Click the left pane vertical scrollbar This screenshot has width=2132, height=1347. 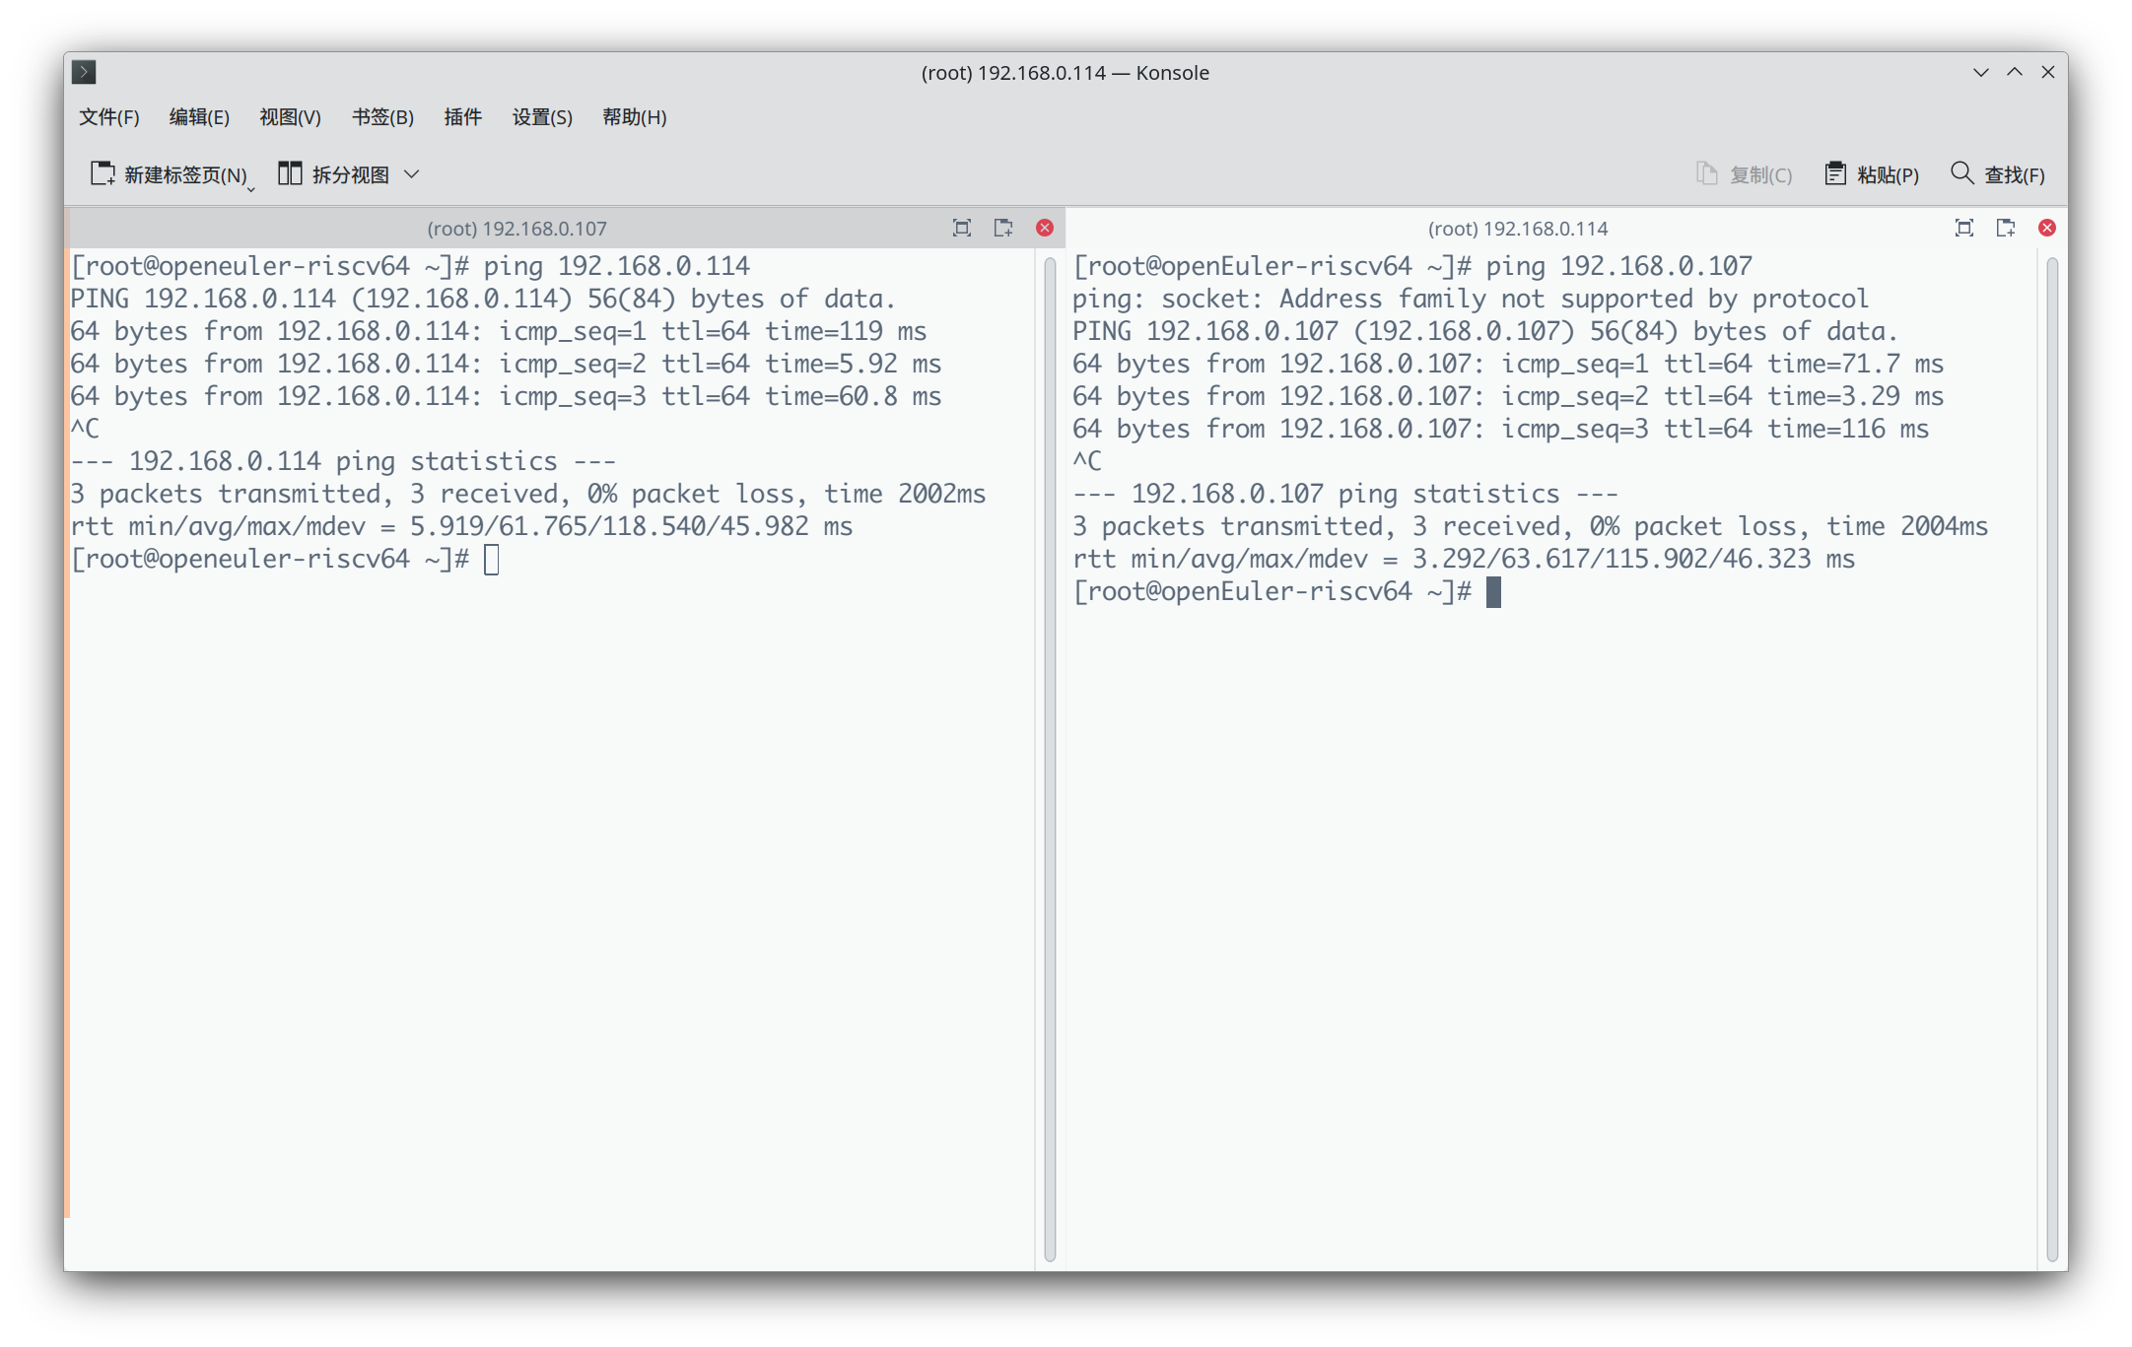(x=1050, y=759)
